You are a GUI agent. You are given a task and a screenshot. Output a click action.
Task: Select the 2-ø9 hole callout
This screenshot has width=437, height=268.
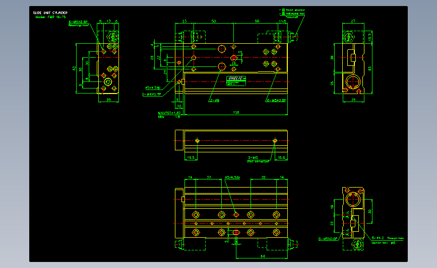214,101
